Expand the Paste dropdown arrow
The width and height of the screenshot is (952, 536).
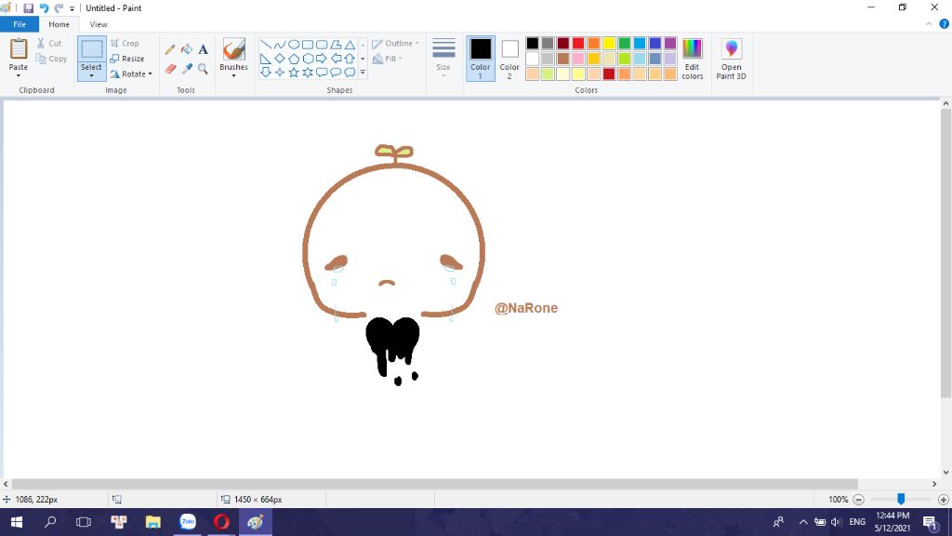pos(19,75)
